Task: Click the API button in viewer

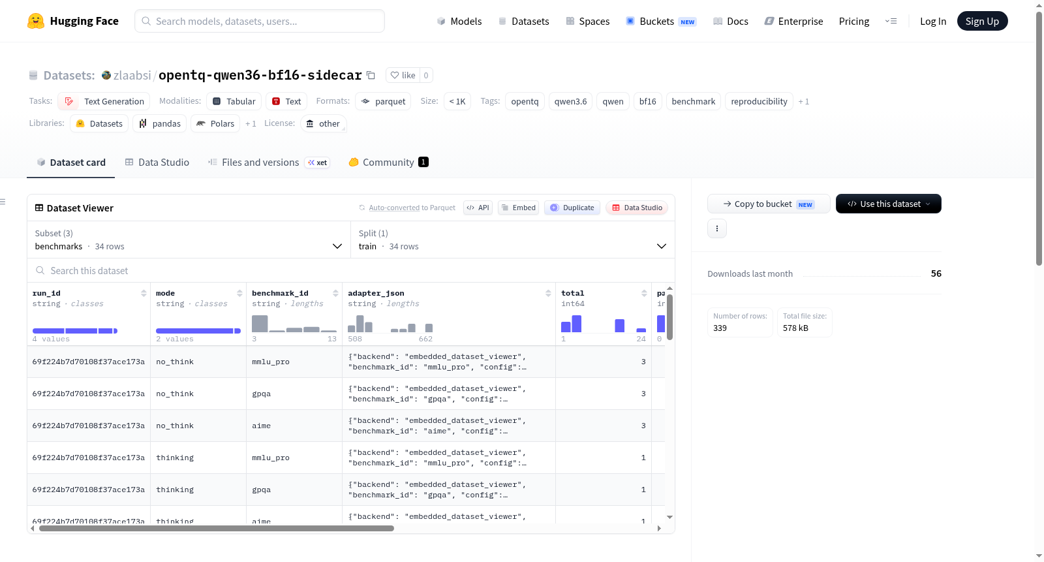Action: click(x=478, y=208)
